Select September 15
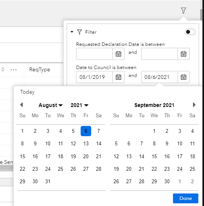The height and width of the screenshot is (206, 204). coord(154,156)
